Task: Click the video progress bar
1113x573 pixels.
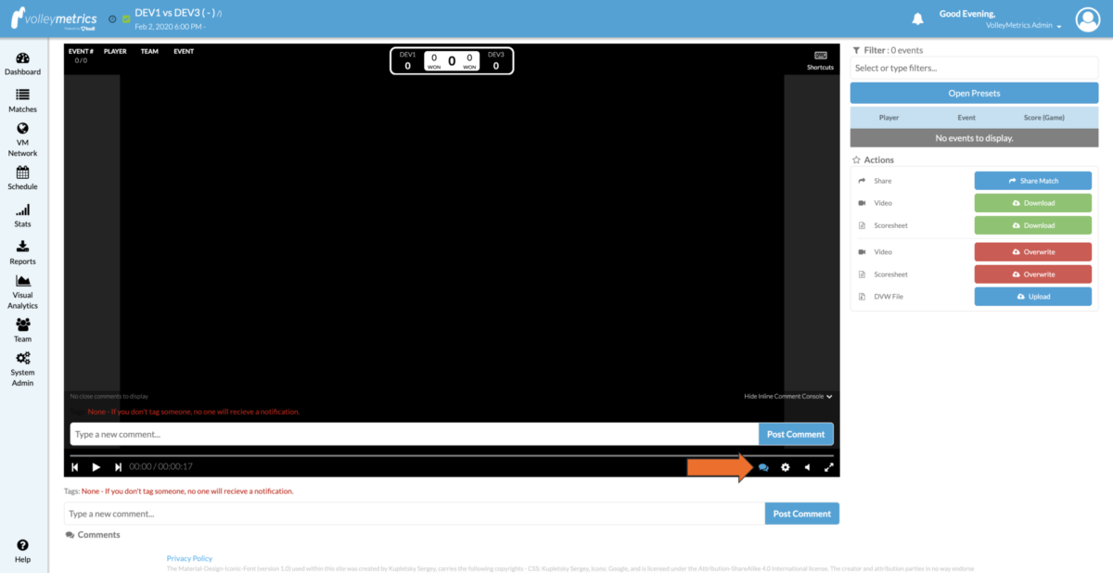Action: coord(452,455)
